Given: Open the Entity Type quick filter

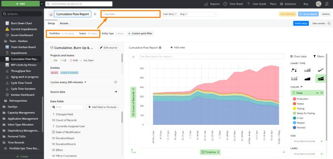Looking at the screenshot, I should tap(113, 33).
